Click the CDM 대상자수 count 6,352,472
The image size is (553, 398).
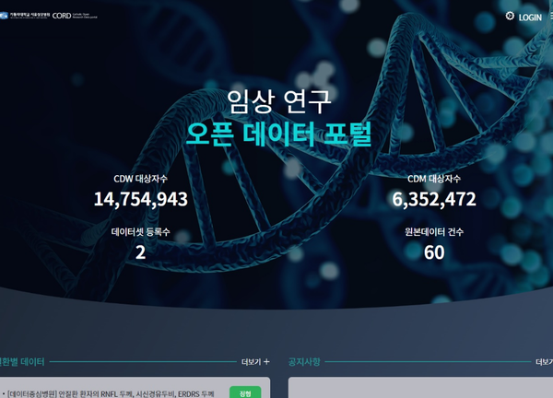click(434, 199)
